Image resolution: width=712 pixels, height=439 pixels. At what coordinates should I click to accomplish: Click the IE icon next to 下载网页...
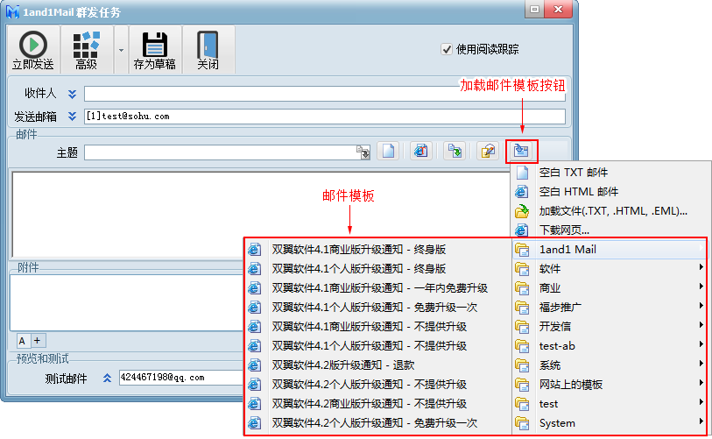522,230
